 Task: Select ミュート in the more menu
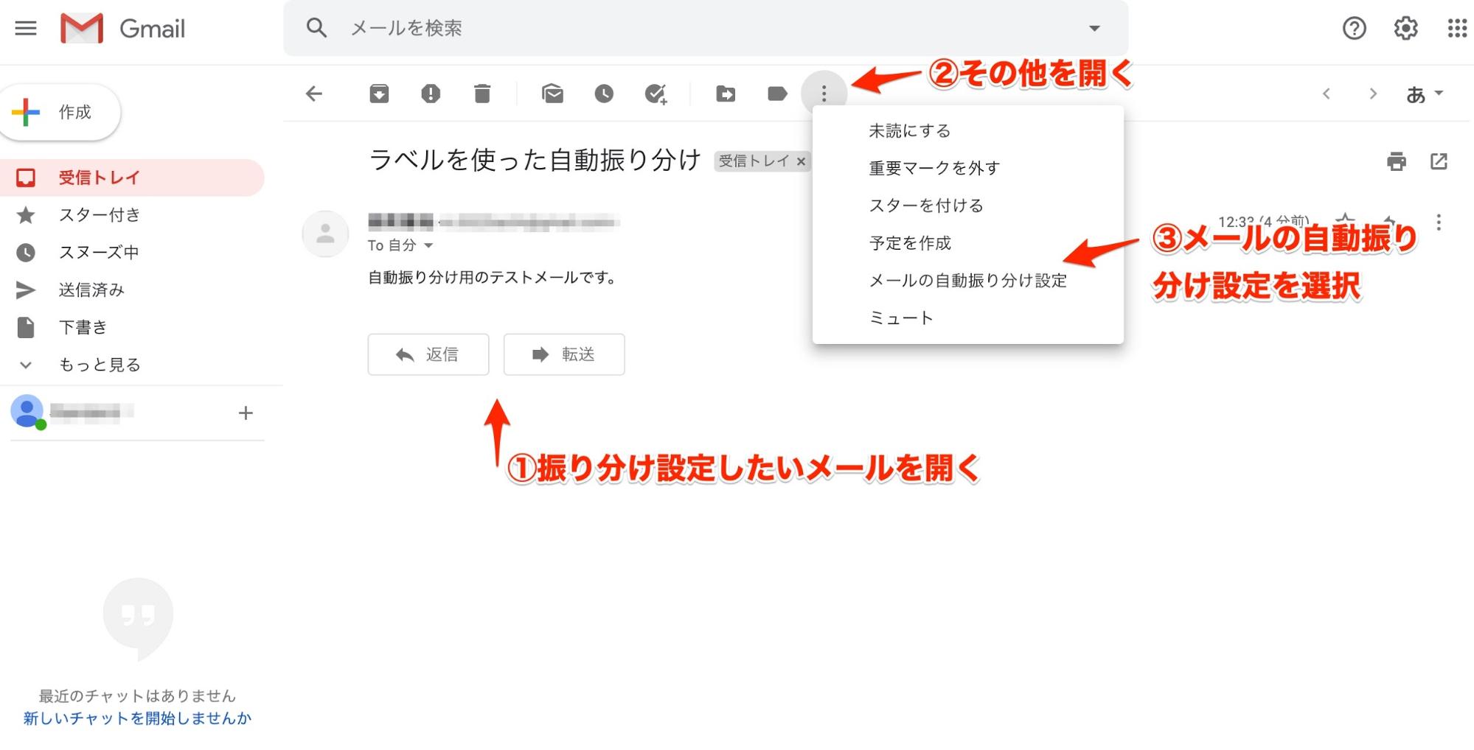901,318
